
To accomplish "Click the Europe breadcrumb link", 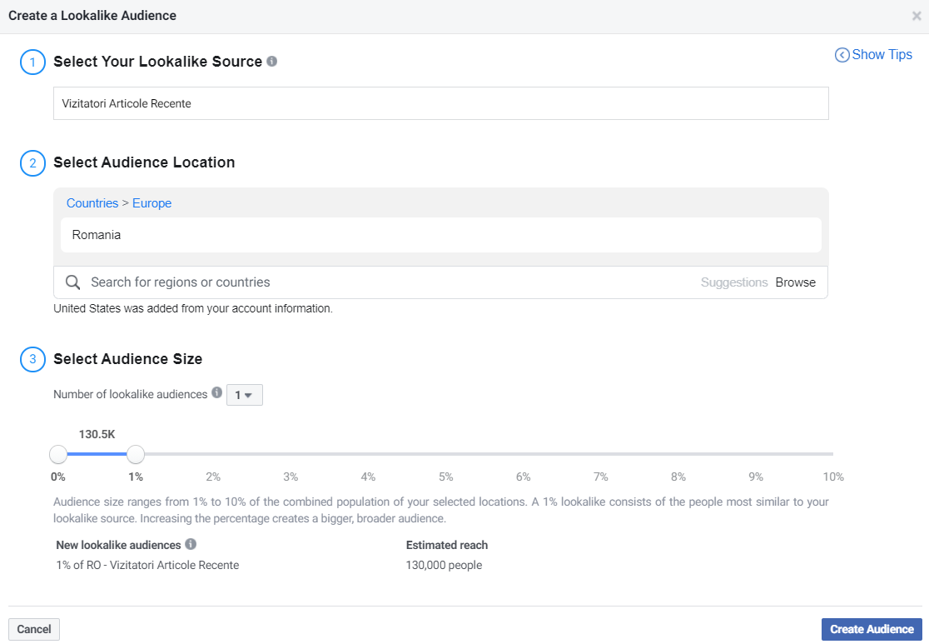I will 152,202.
